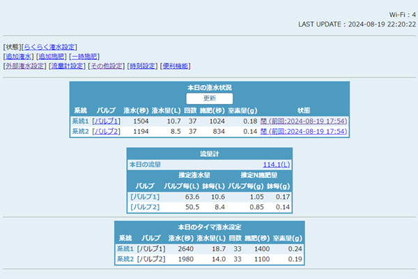Open today's flow value 114.1(L)

coord(277,165)
